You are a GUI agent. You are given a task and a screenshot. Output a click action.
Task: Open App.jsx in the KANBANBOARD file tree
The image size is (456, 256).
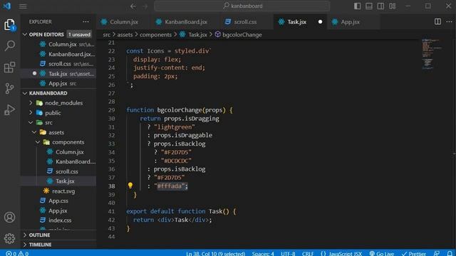click(x=58, y=210)
